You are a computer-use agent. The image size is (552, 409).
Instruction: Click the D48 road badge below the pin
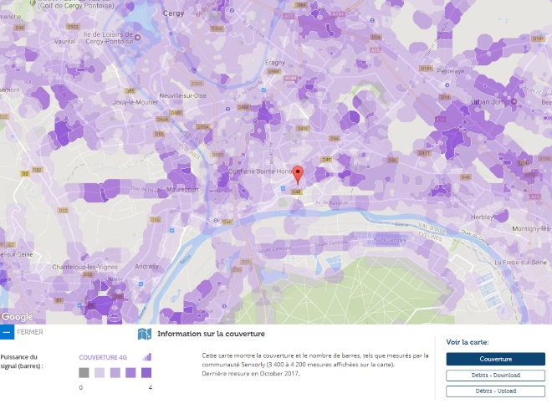(x=296, y=192)
